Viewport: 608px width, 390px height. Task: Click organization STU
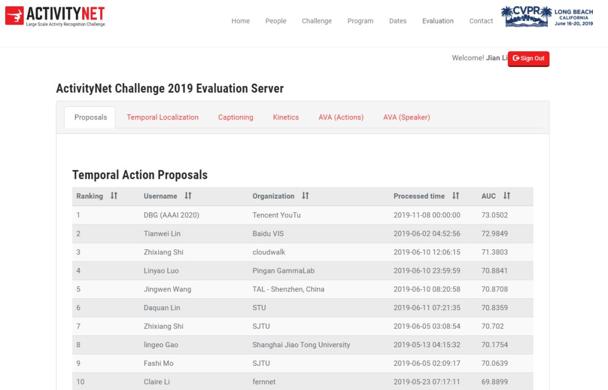259,308
